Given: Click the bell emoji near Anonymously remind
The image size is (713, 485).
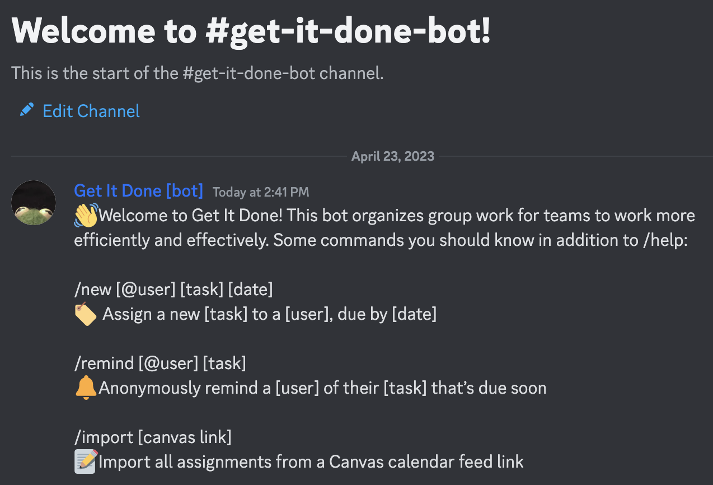Looking at the screenshot, I should click(86, 388).
